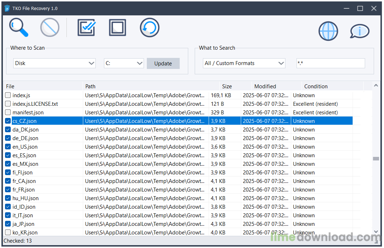The image size is (384, 248).
Task: Uncheck the fi_FI.json checkbox
Action: 8,172
